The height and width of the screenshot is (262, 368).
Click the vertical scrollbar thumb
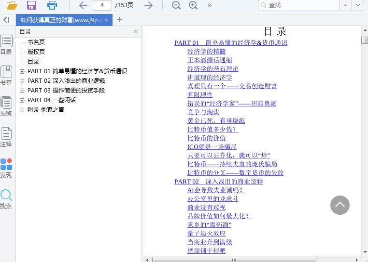pos(365,40)
